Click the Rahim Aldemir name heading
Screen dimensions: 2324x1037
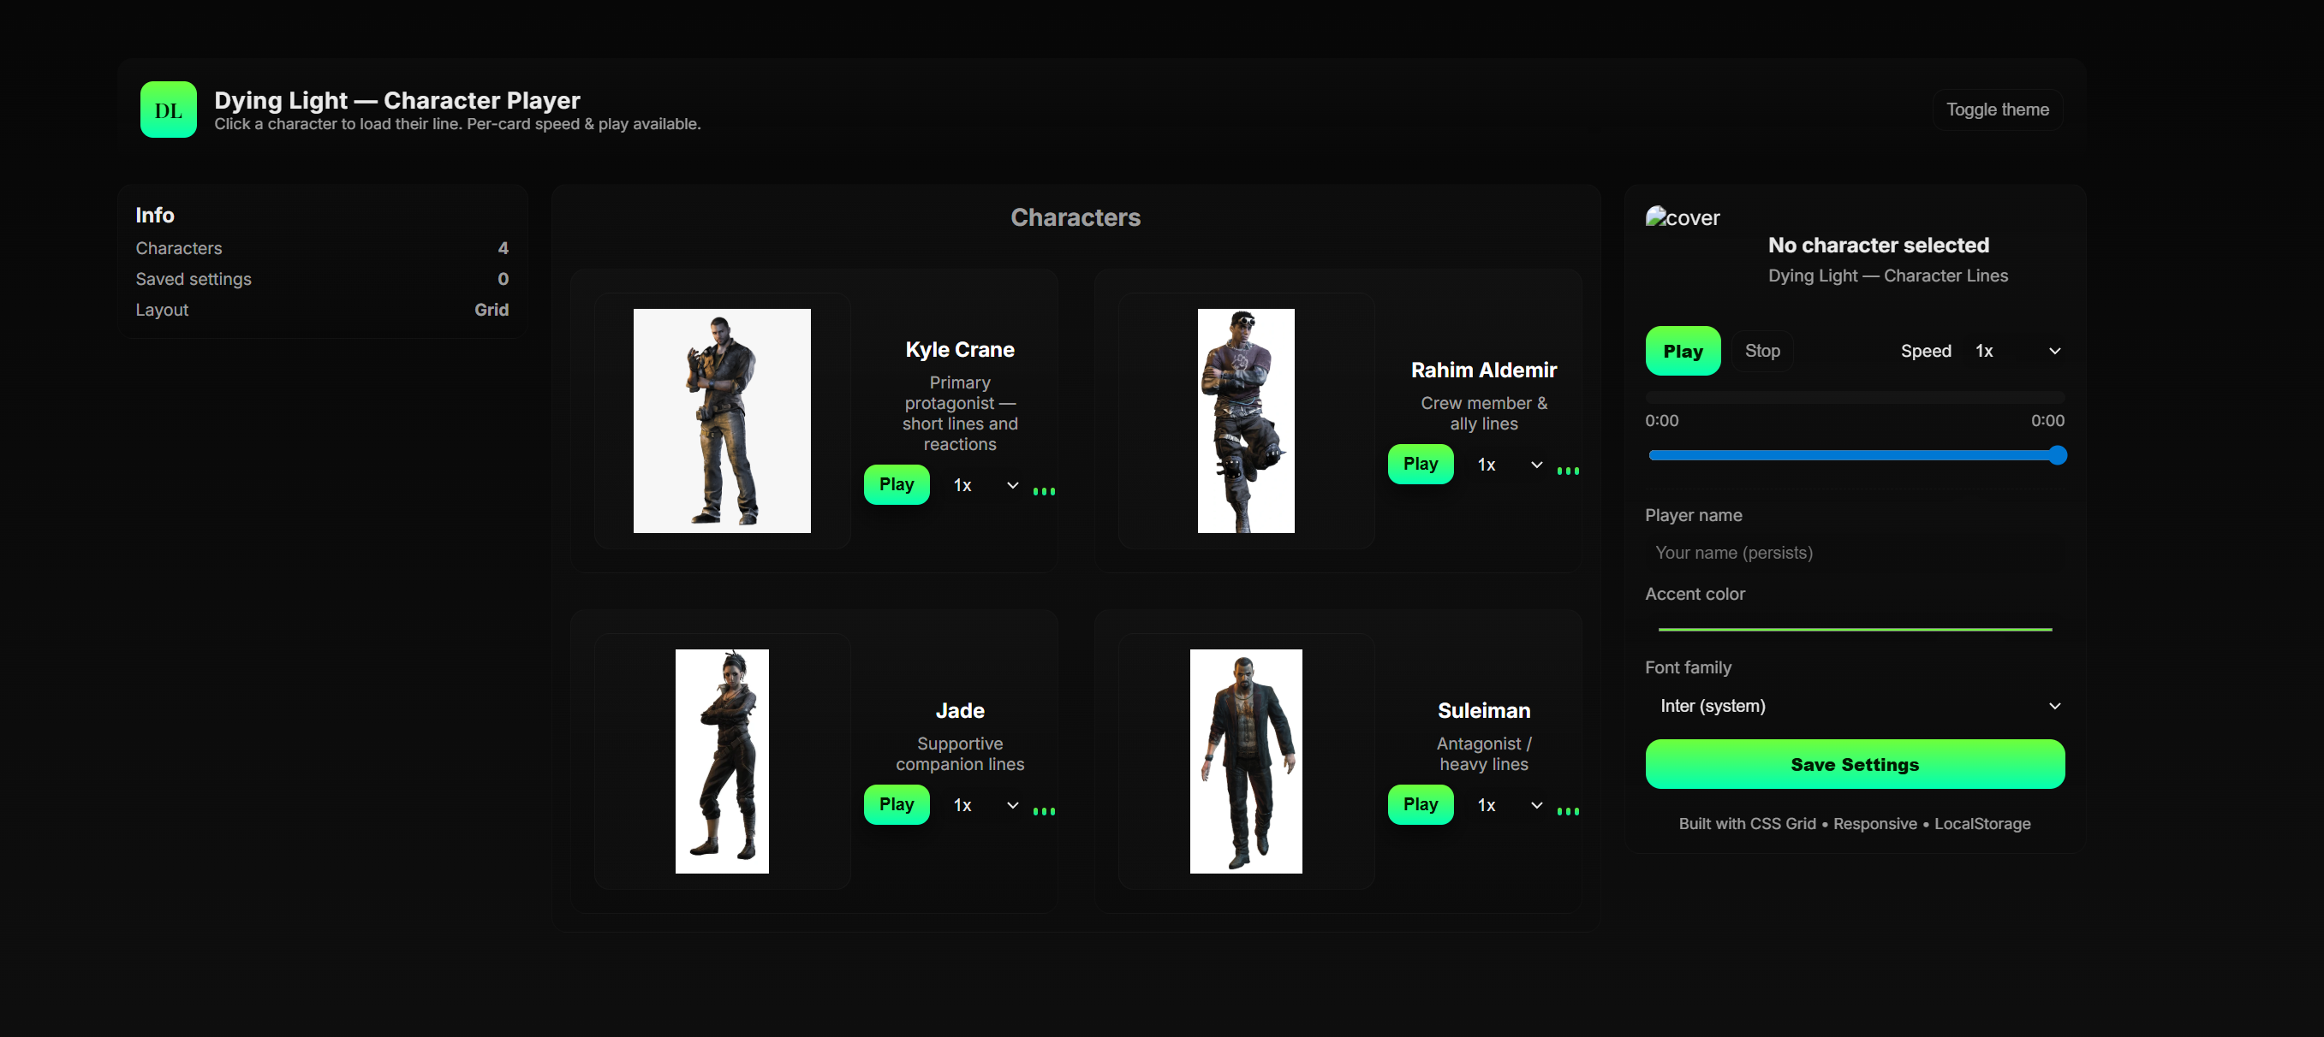[x=1484, y=370]
